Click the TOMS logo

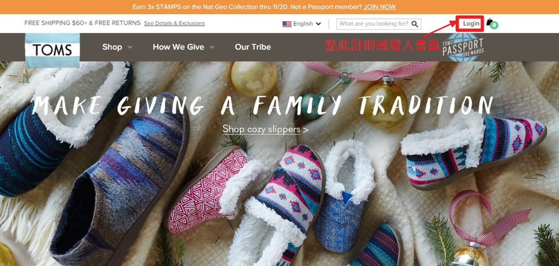pyautogui.click(x=52, y=50)
